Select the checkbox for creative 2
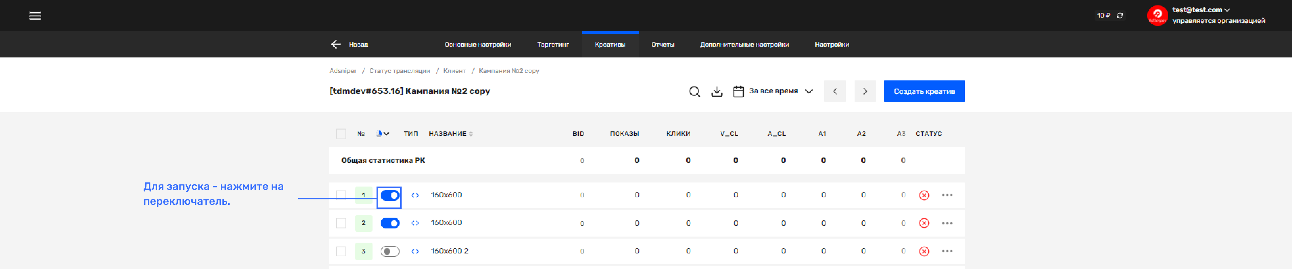This screenshot has height=269, width=1292. click(x=341, y=223)
